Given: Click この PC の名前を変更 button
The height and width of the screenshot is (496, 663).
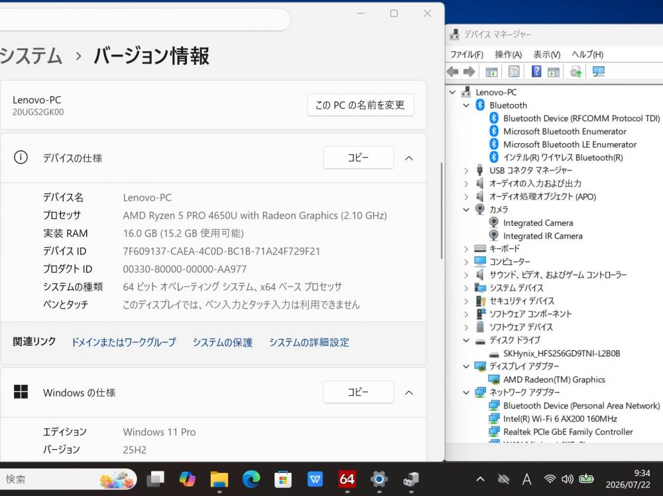Looking at the screenshot, I should pos(360,105).
